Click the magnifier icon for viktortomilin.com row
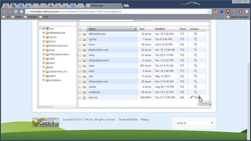251x141 pixels. tap(195, 81)
